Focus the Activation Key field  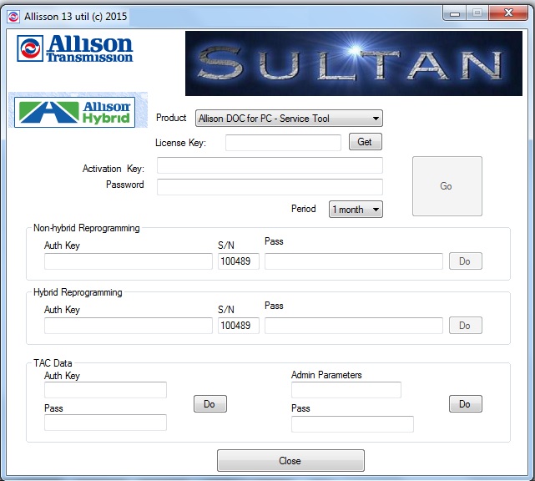(270, 165)
